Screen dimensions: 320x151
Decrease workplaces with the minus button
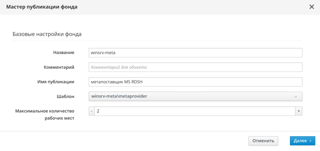pos(92,111)
